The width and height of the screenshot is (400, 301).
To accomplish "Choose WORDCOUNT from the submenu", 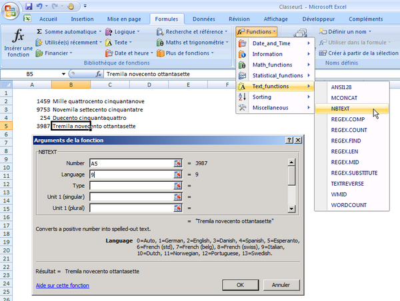I will [352, 205].
